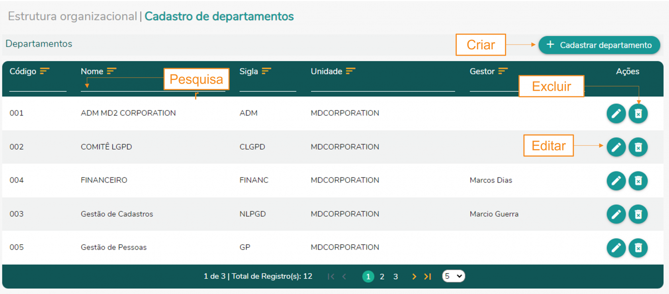This screenshot has height=294, width=669.
Task: Click the Ações column header
Action: (628, 71)
